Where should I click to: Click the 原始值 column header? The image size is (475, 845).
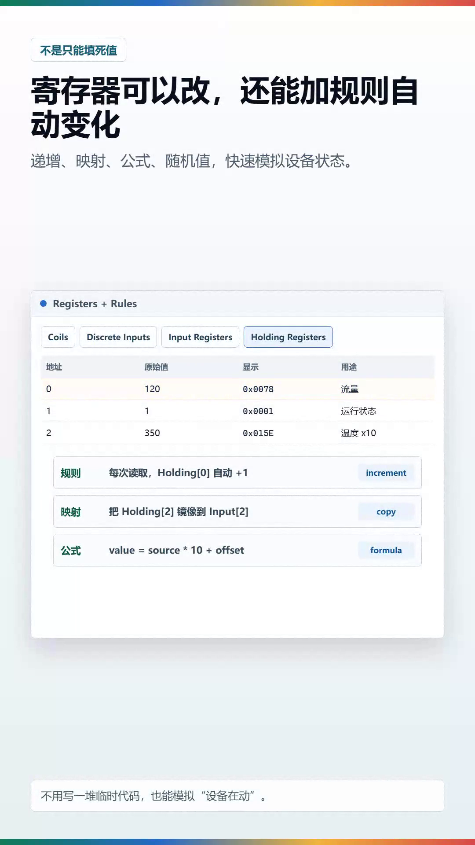click(156, 367)
